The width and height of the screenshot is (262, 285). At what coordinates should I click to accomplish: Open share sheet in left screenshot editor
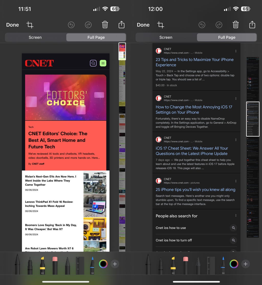pyautogui.click(x=122, y=25)
